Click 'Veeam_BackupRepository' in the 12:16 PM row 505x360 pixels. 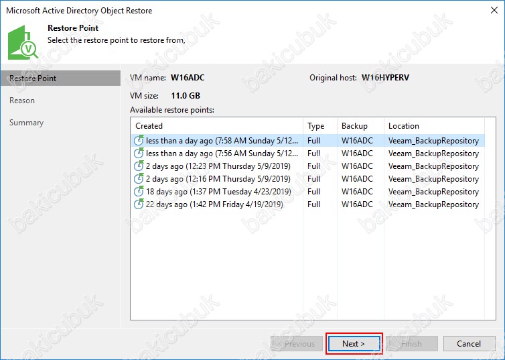(433, 179)
